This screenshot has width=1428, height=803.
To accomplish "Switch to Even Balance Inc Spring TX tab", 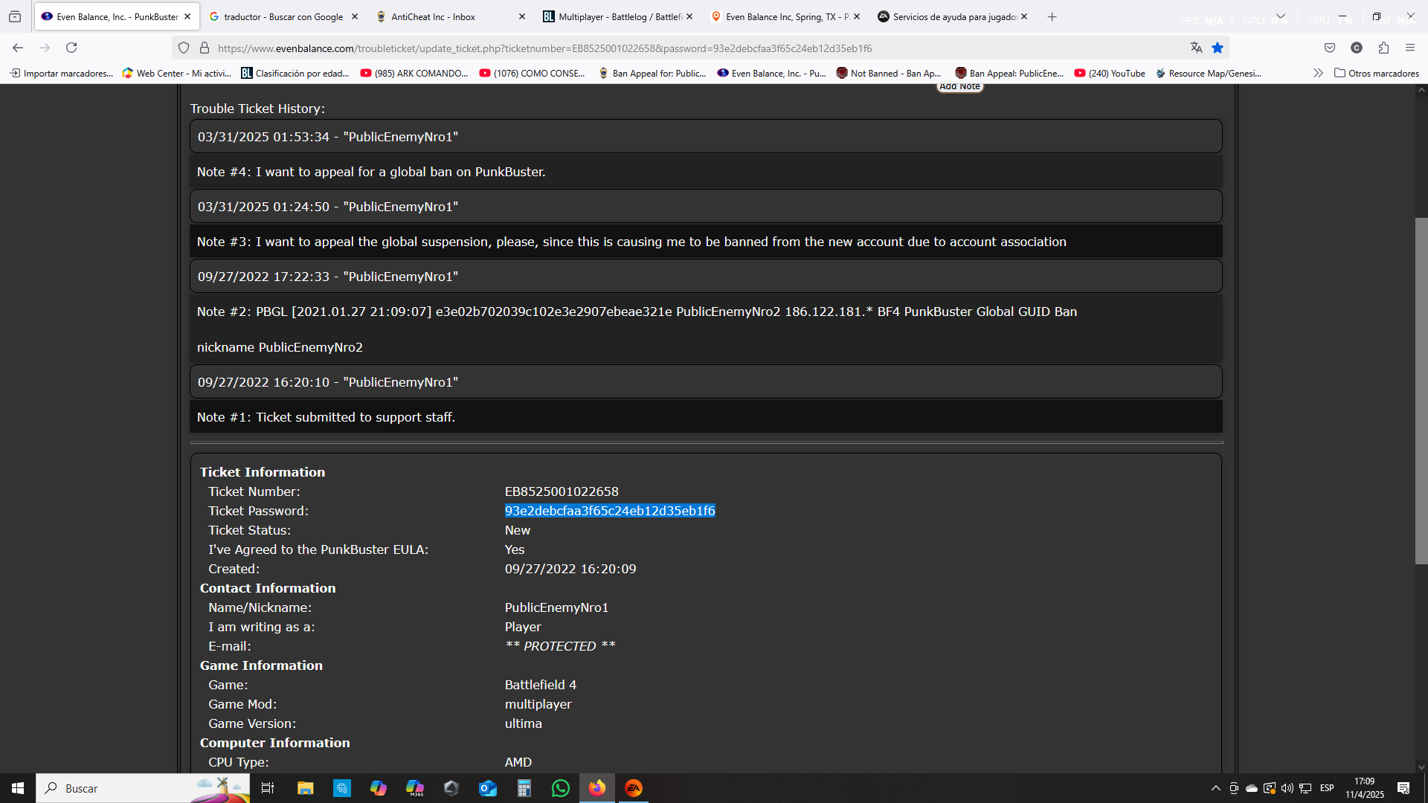I will coord(785,16).
